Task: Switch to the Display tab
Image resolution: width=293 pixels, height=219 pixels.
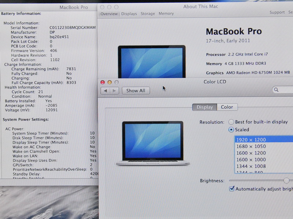Action: click(x=204, y=107)
